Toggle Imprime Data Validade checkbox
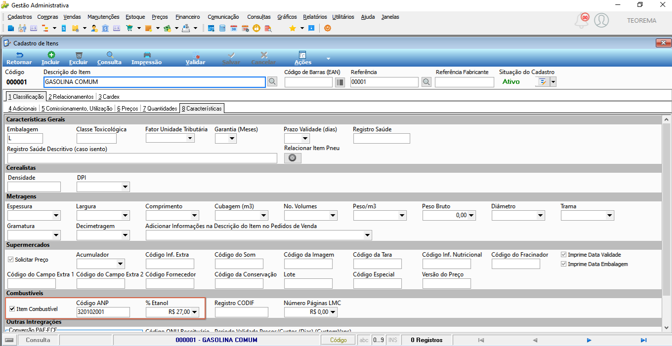The height and width of the screenshot is (346, 672). coord(564,255)
